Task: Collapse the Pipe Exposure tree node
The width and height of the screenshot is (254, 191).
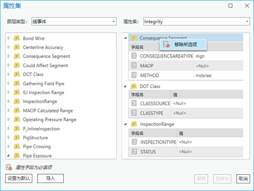Action: click(x=9, y=156)
